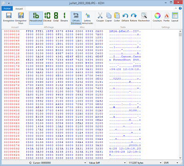Click the 1112287 bytes status entry
The image size is (184, 166).
click(x=136, y=163)
